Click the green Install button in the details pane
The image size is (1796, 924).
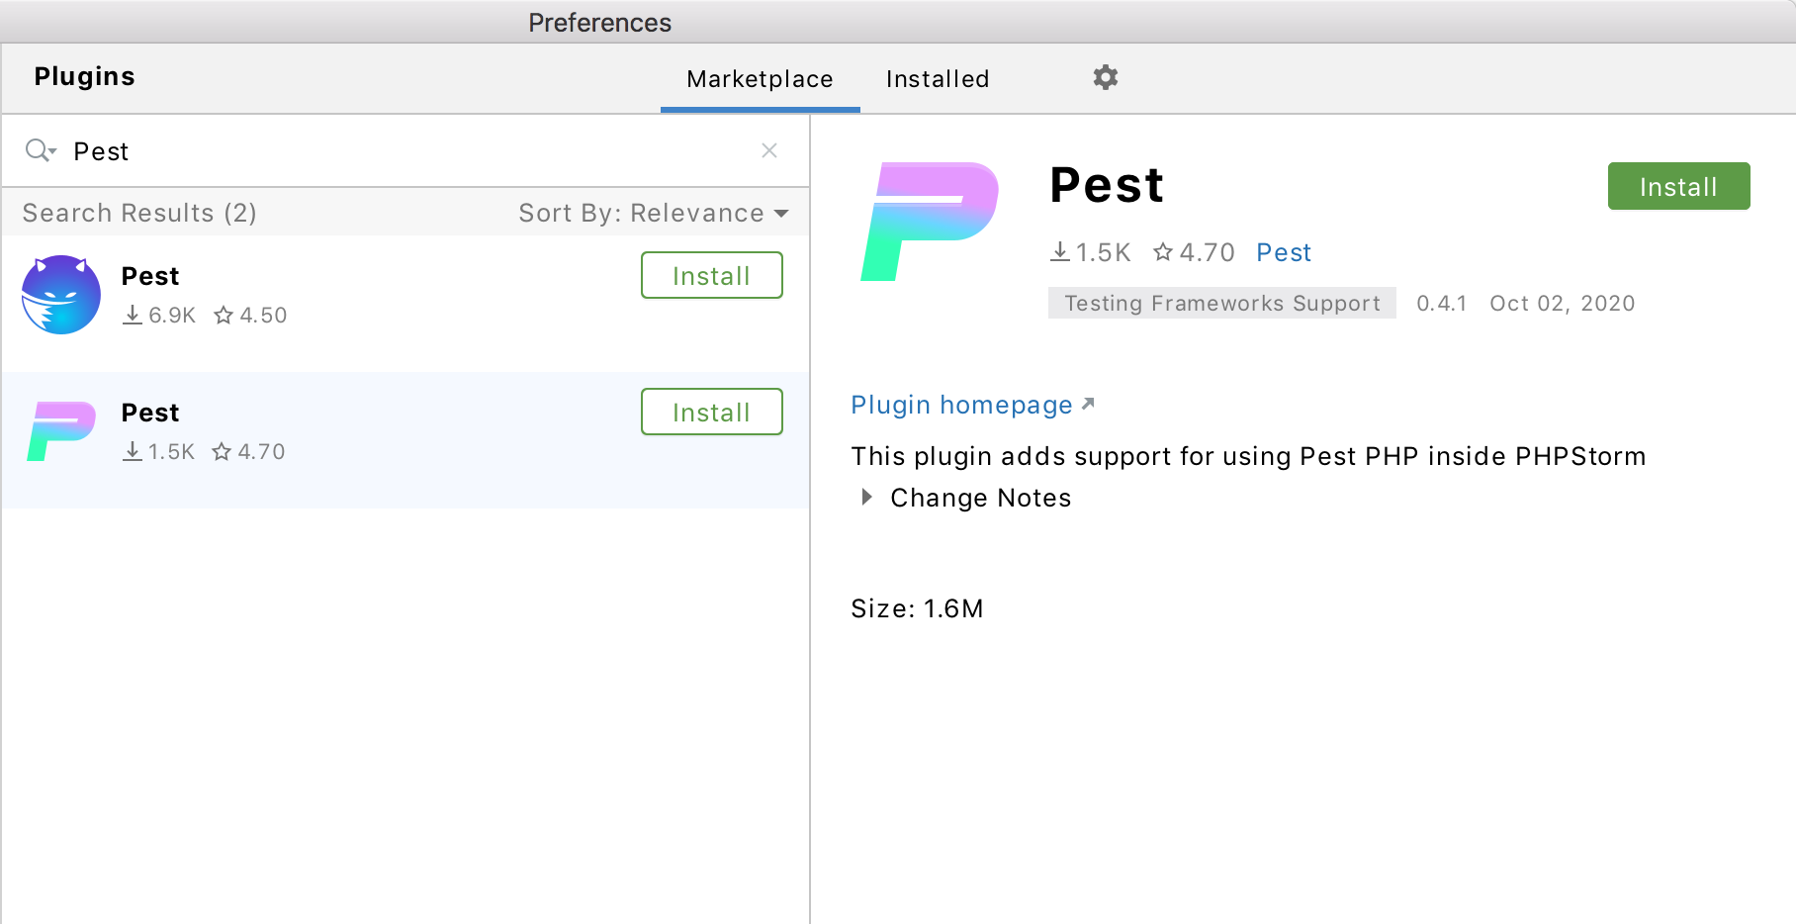tap(1679, 186)
